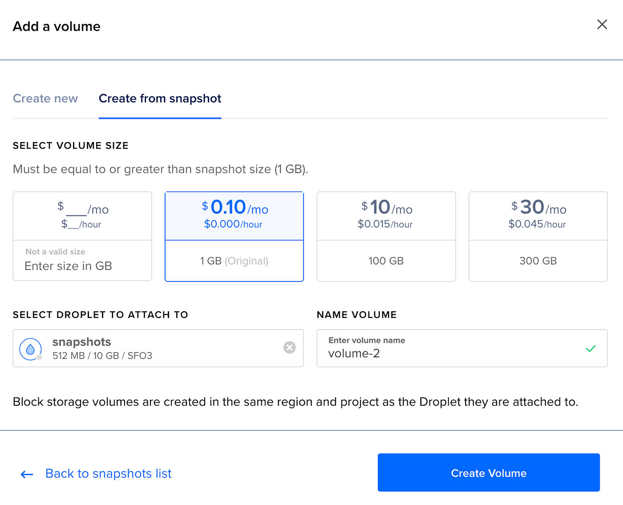Choose the 100 GB volume option
This screenshot has width=623, height=505.
click(x=386, y=261)
